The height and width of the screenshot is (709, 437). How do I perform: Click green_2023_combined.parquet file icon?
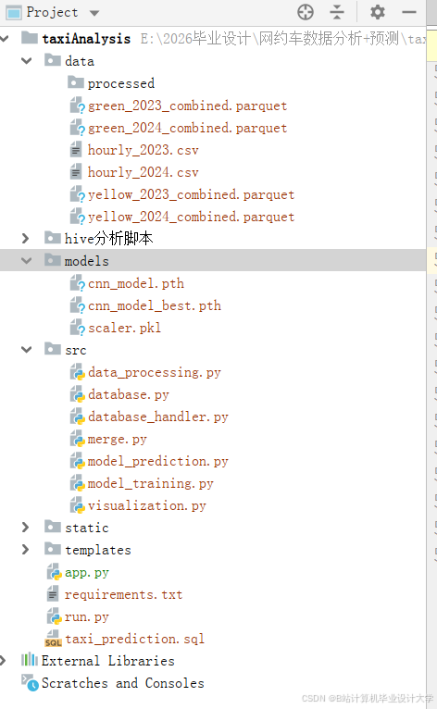pos(78,106)
